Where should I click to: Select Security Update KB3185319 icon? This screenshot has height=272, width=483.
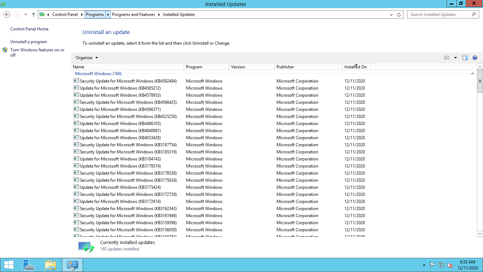tap(76, 152)
